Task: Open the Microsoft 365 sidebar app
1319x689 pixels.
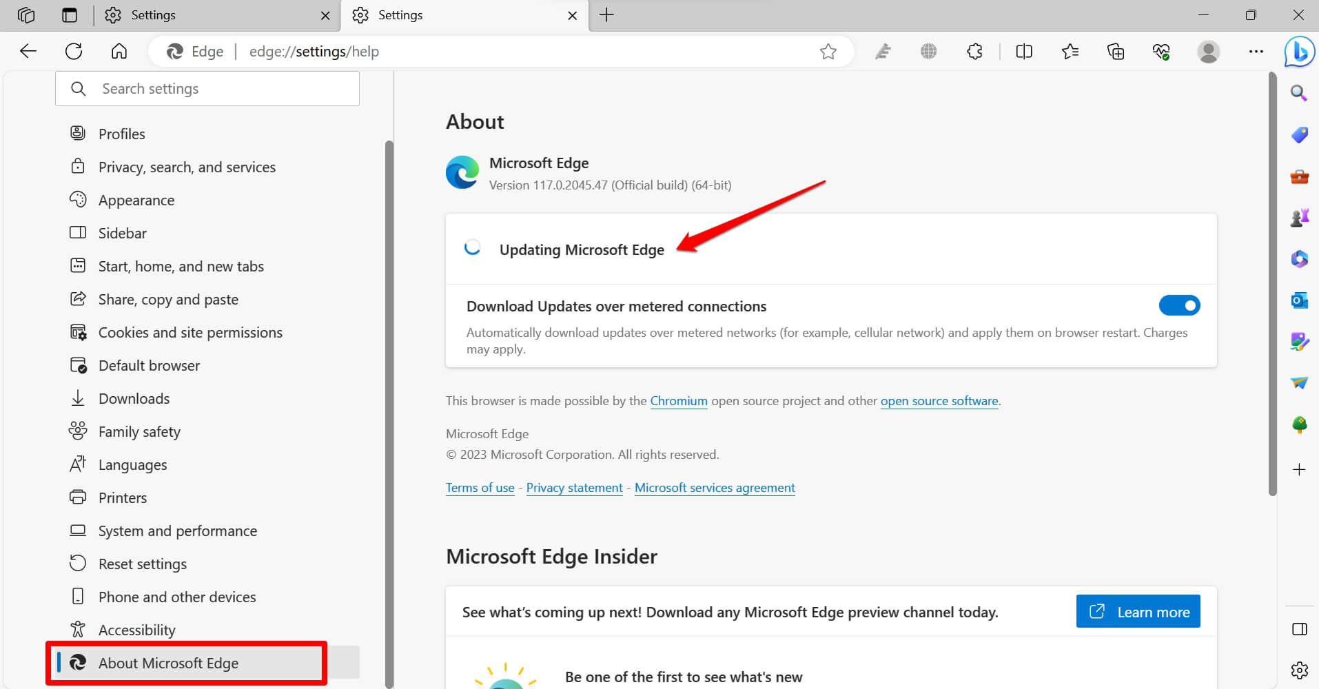Action: (x=1300, y=259)
